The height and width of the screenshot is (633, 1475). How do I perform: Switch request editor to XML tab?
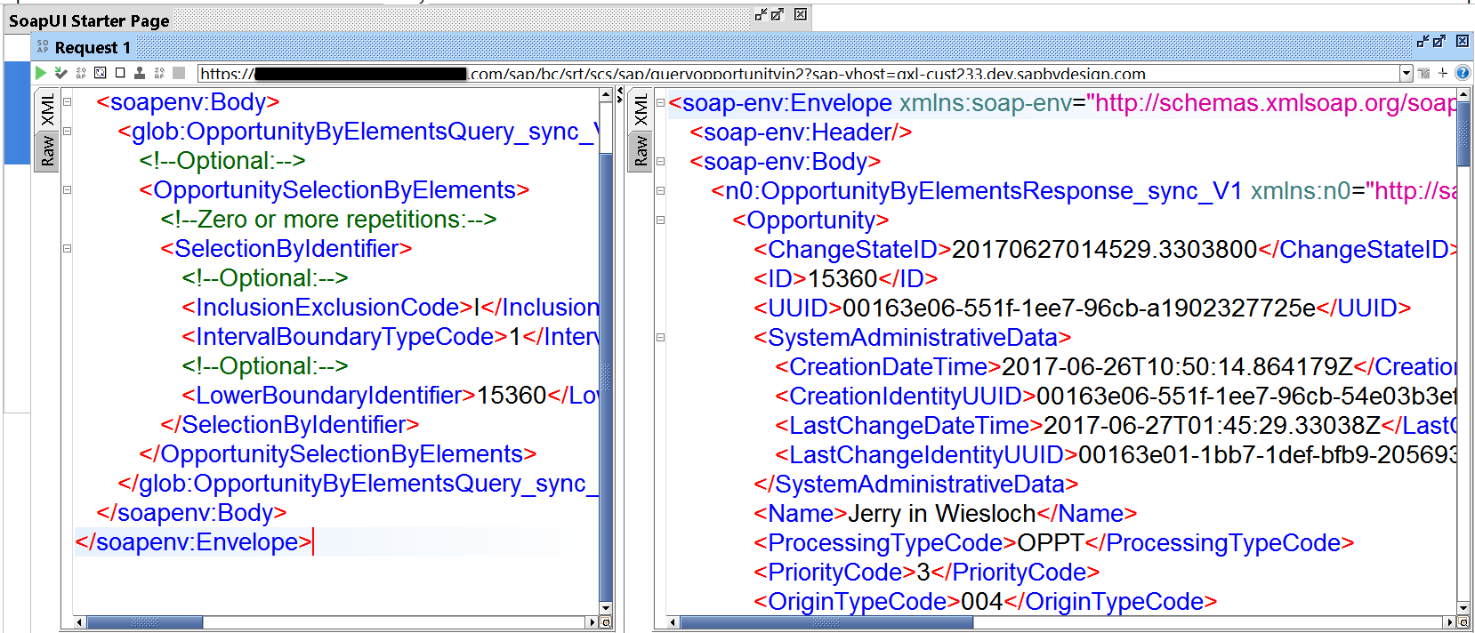tap(47, 109)
